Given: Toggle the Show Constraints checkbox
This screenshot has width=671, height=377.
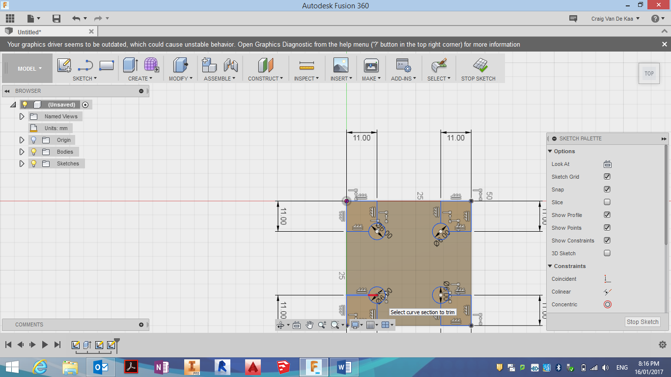Looking at the screenshot, I should (x=607, y=241).
